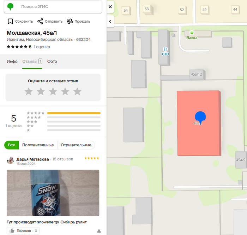The image size is (247, 235).
Task: Build a route with Проехать icon
Action: (x=70, y=21)
